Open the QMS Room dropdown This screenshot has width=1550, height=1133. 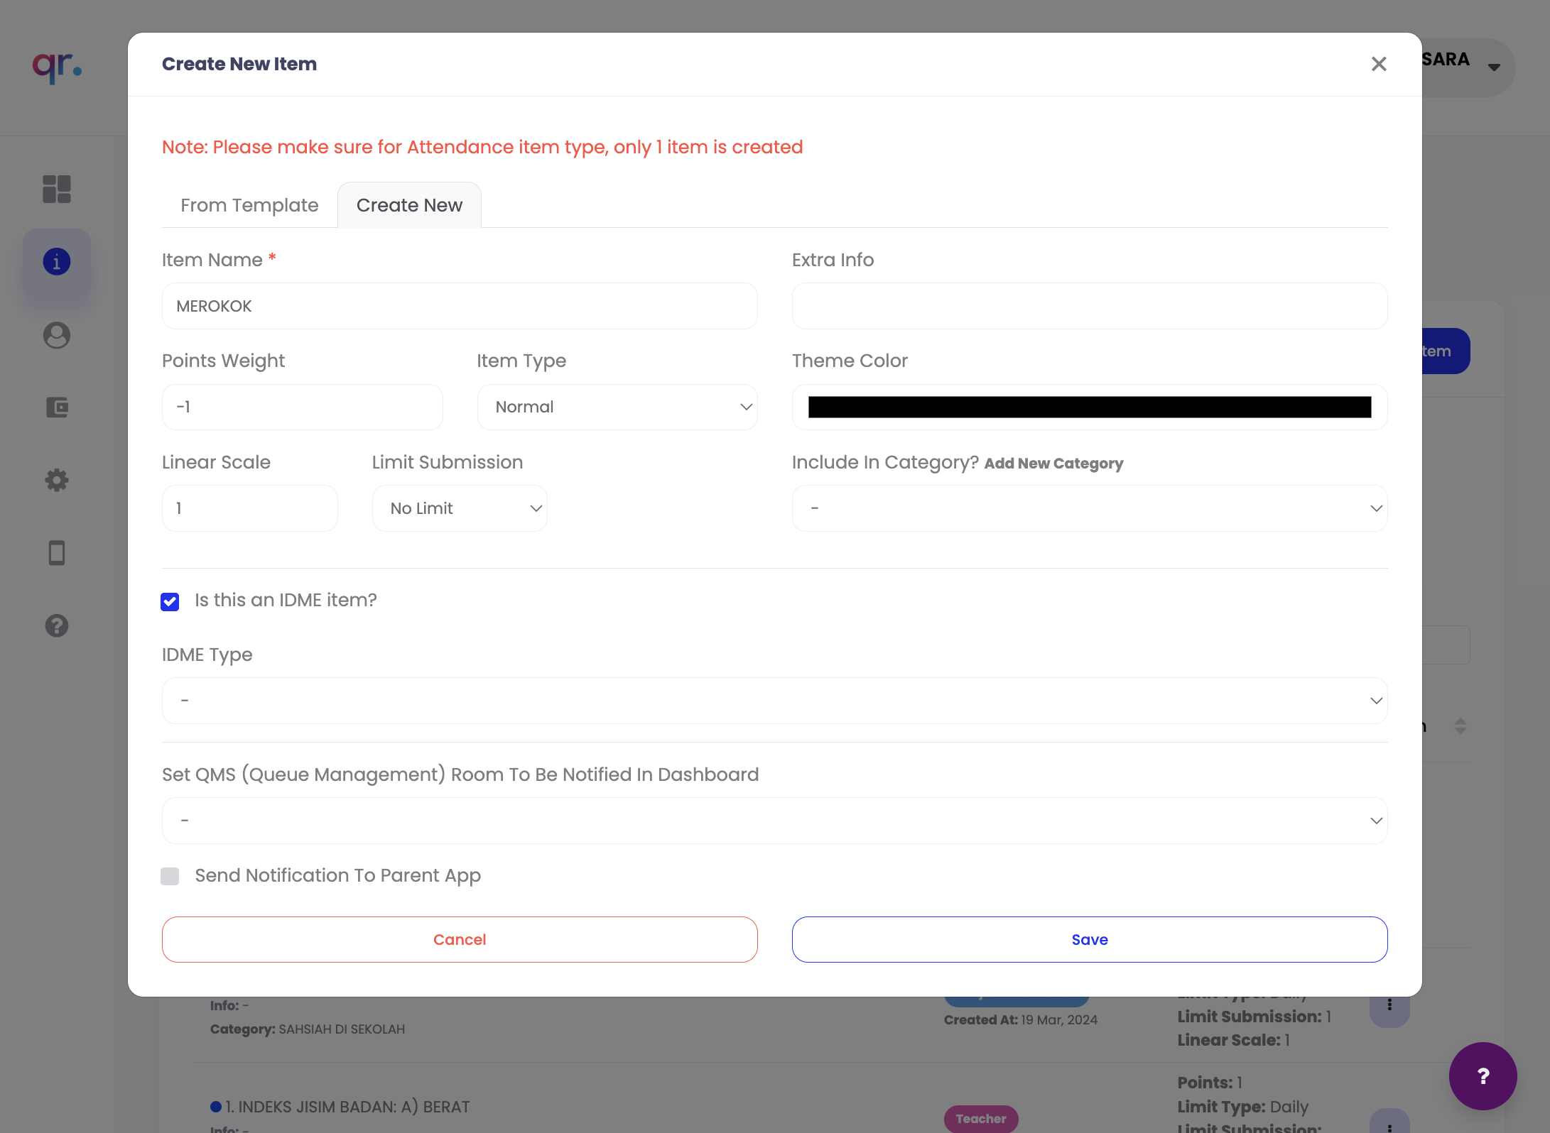pos(774,821)
